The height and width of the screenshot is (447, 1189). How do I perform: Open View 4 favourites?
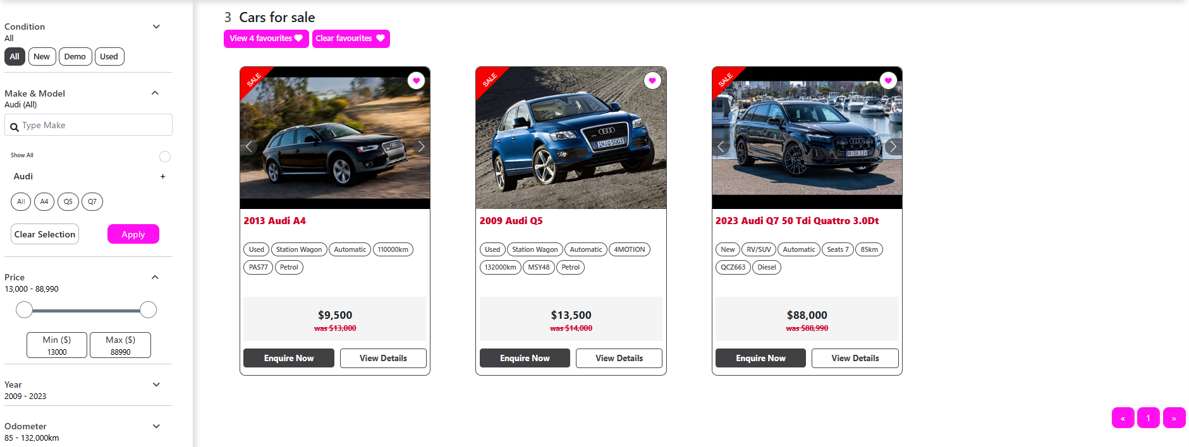(266, 39)
